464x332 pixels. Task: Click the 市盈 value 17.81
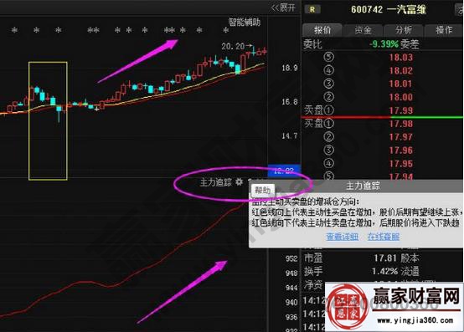[385, 258]
